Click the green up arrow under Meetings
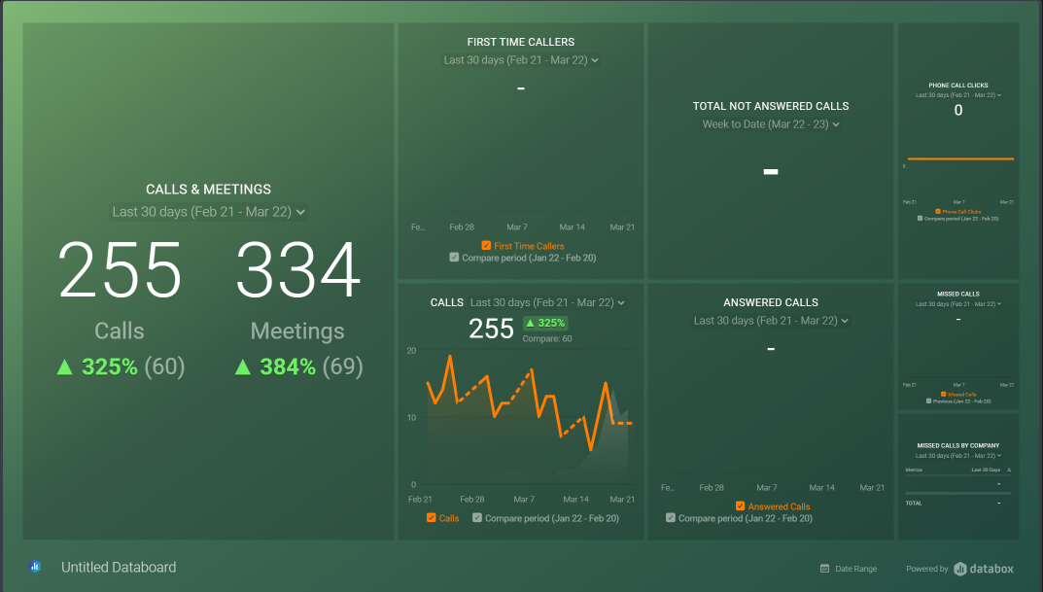Viewport: 1043px width, 592px height. click(x=243, y=367)
